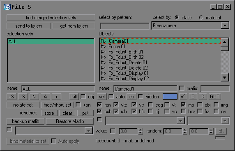Click the N button
The height and width of the screenshot is (151, 235).
34,97
